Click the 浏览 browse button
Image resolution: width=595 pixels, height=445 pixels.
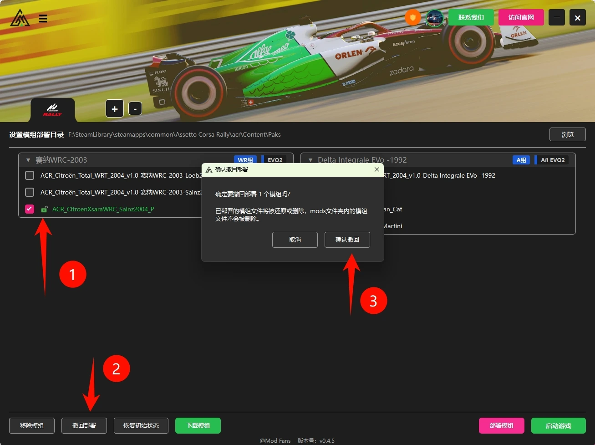point(567,134)
